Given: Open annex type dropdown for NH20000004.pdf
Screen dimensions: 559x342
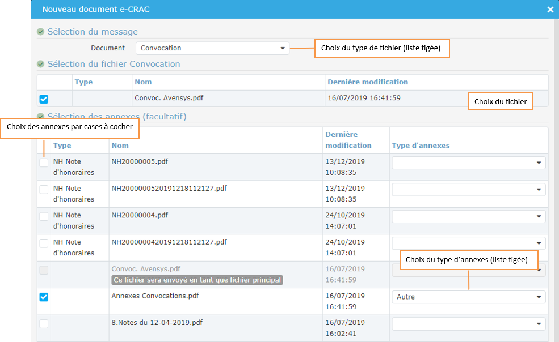Looking at the screenshot, I should coord(468,216).
